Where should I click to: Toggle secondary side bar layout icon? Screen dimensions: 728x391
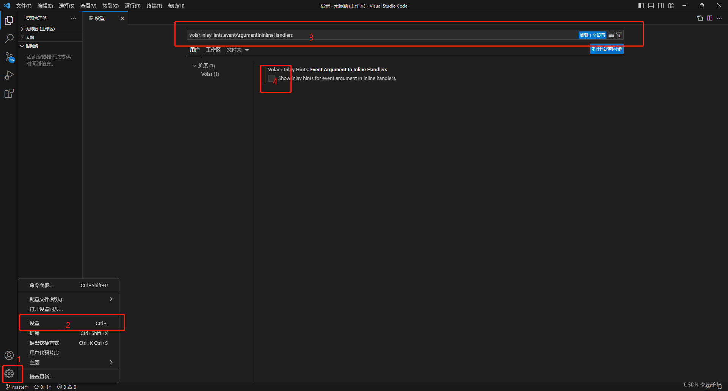(x=661, y=6)
